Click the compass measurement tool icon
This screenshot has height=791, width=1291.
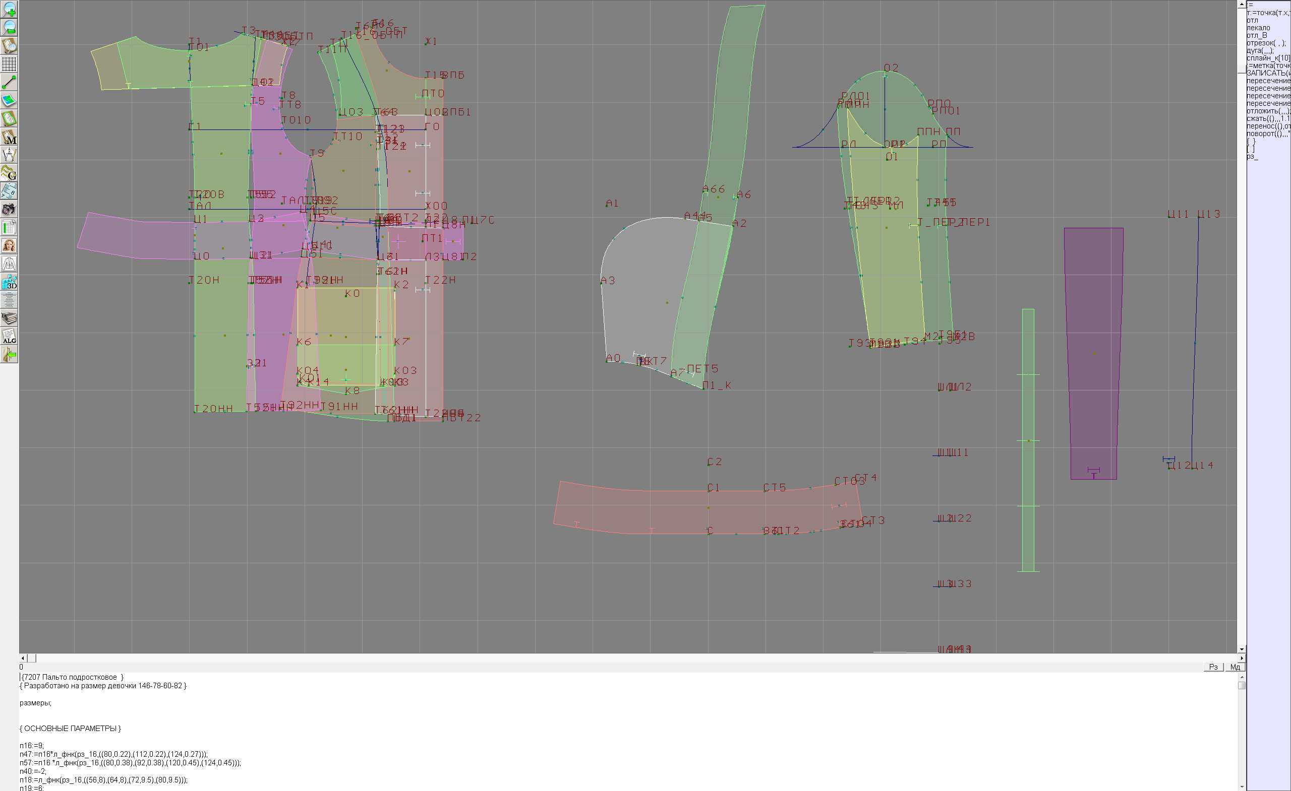point(10,155)
